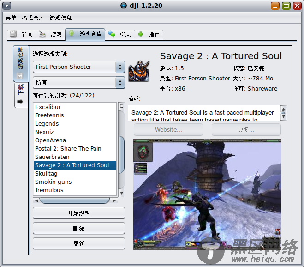Select Legends in the game list
The width and height of the screenshot is (304, 267).
(x=75, y=124)
